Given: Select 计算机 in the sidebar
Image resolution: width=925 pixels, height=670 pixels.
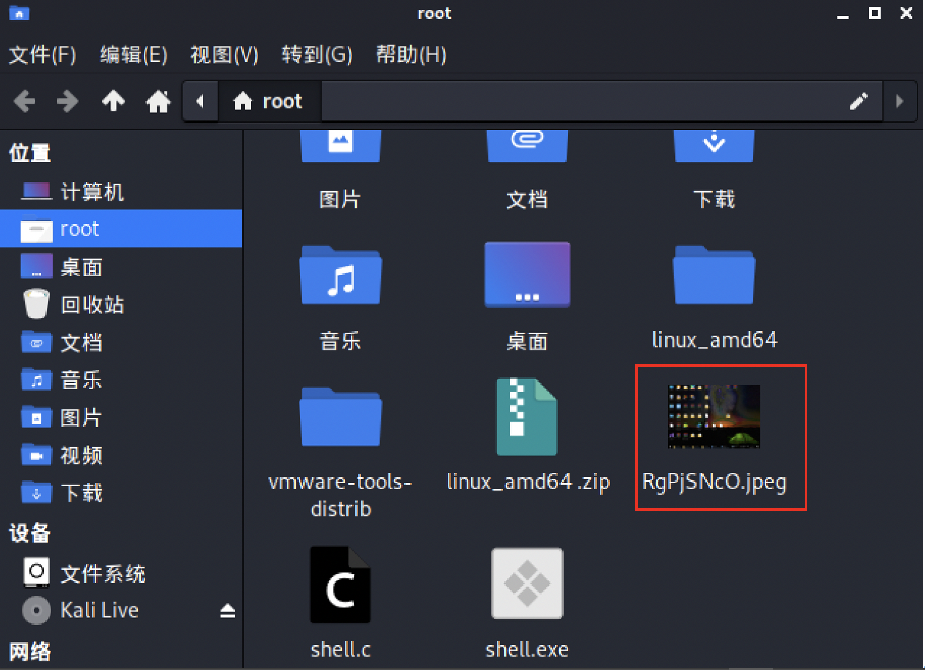Looking at the screenshot, I should 121,192.
